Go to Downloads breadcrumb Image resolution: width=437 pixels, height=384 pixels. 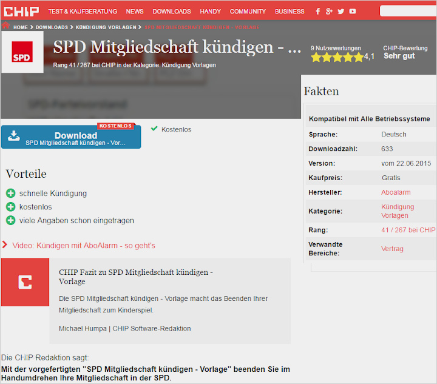click(x=52, y=27)
